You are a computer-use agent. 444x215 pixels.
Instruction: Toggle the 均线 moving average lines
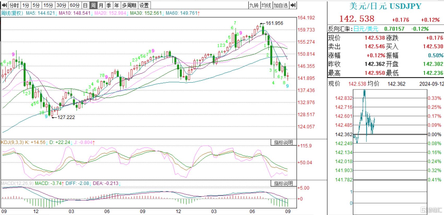click(266, 5)
